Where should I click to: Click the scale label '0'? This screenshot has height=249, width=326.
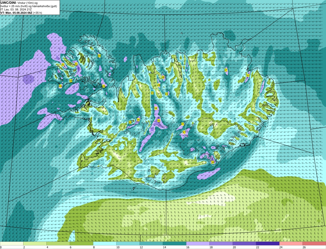coord(1,247)
